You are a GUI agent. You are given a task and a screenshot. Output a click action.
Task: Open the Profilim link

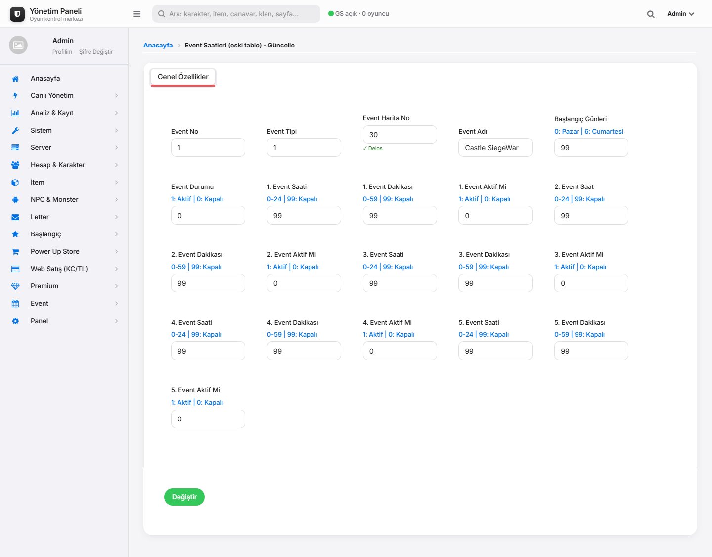click(62, 52)
